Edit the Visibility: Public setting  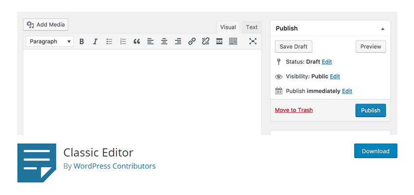(x=335, y=77)
